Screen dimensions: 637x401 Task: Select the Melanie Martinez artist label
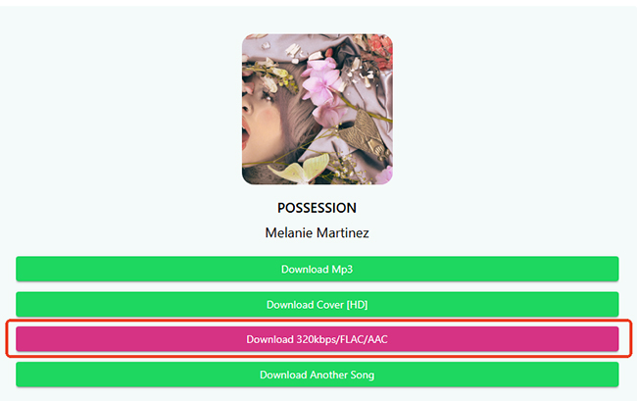point(317,233)
